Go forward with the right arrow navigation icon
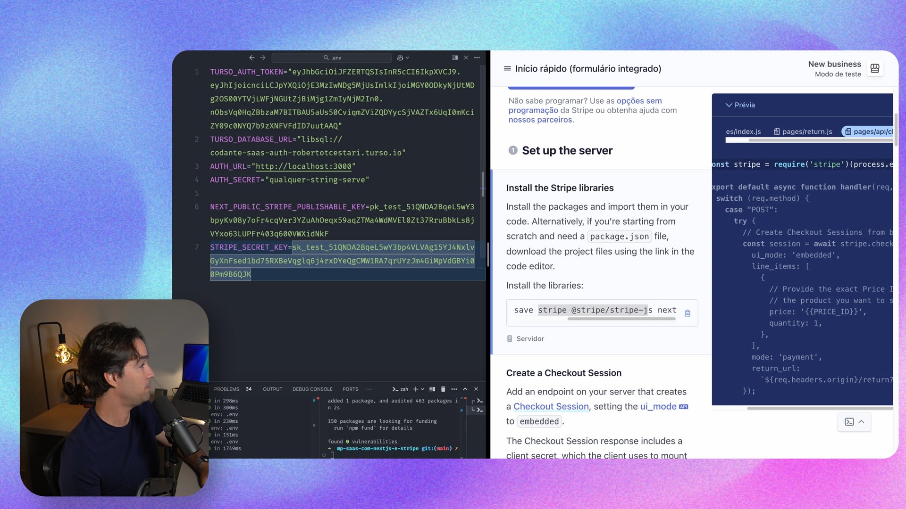906x509 pixels. tap(263, 57)
